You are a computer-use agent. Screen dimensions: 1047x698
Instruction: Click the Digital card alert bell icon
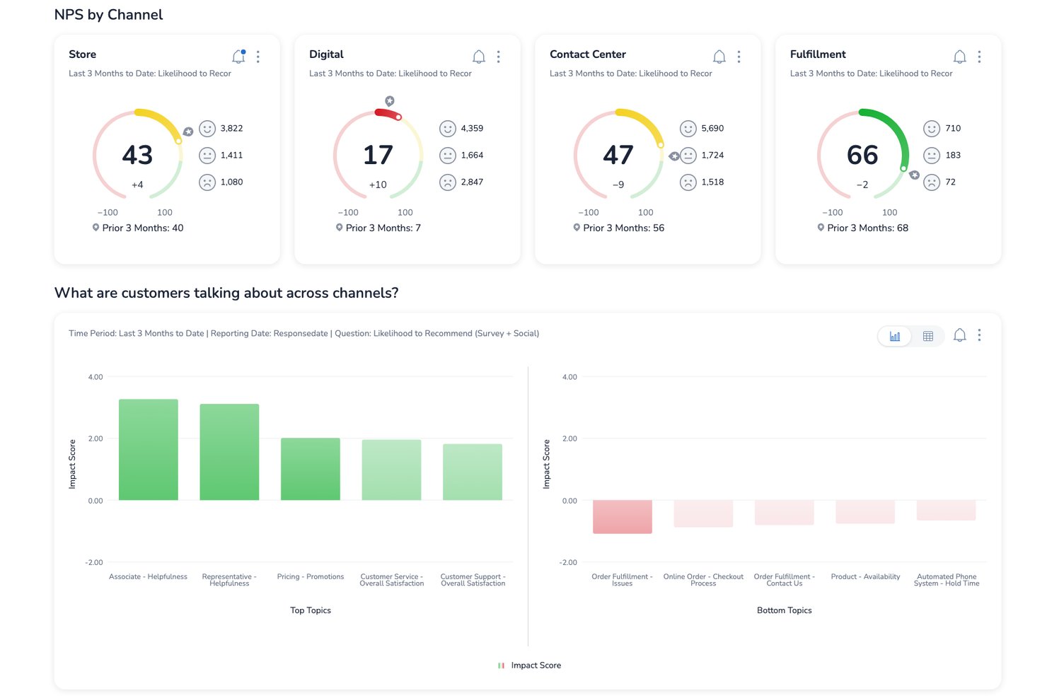click(479, 57)
